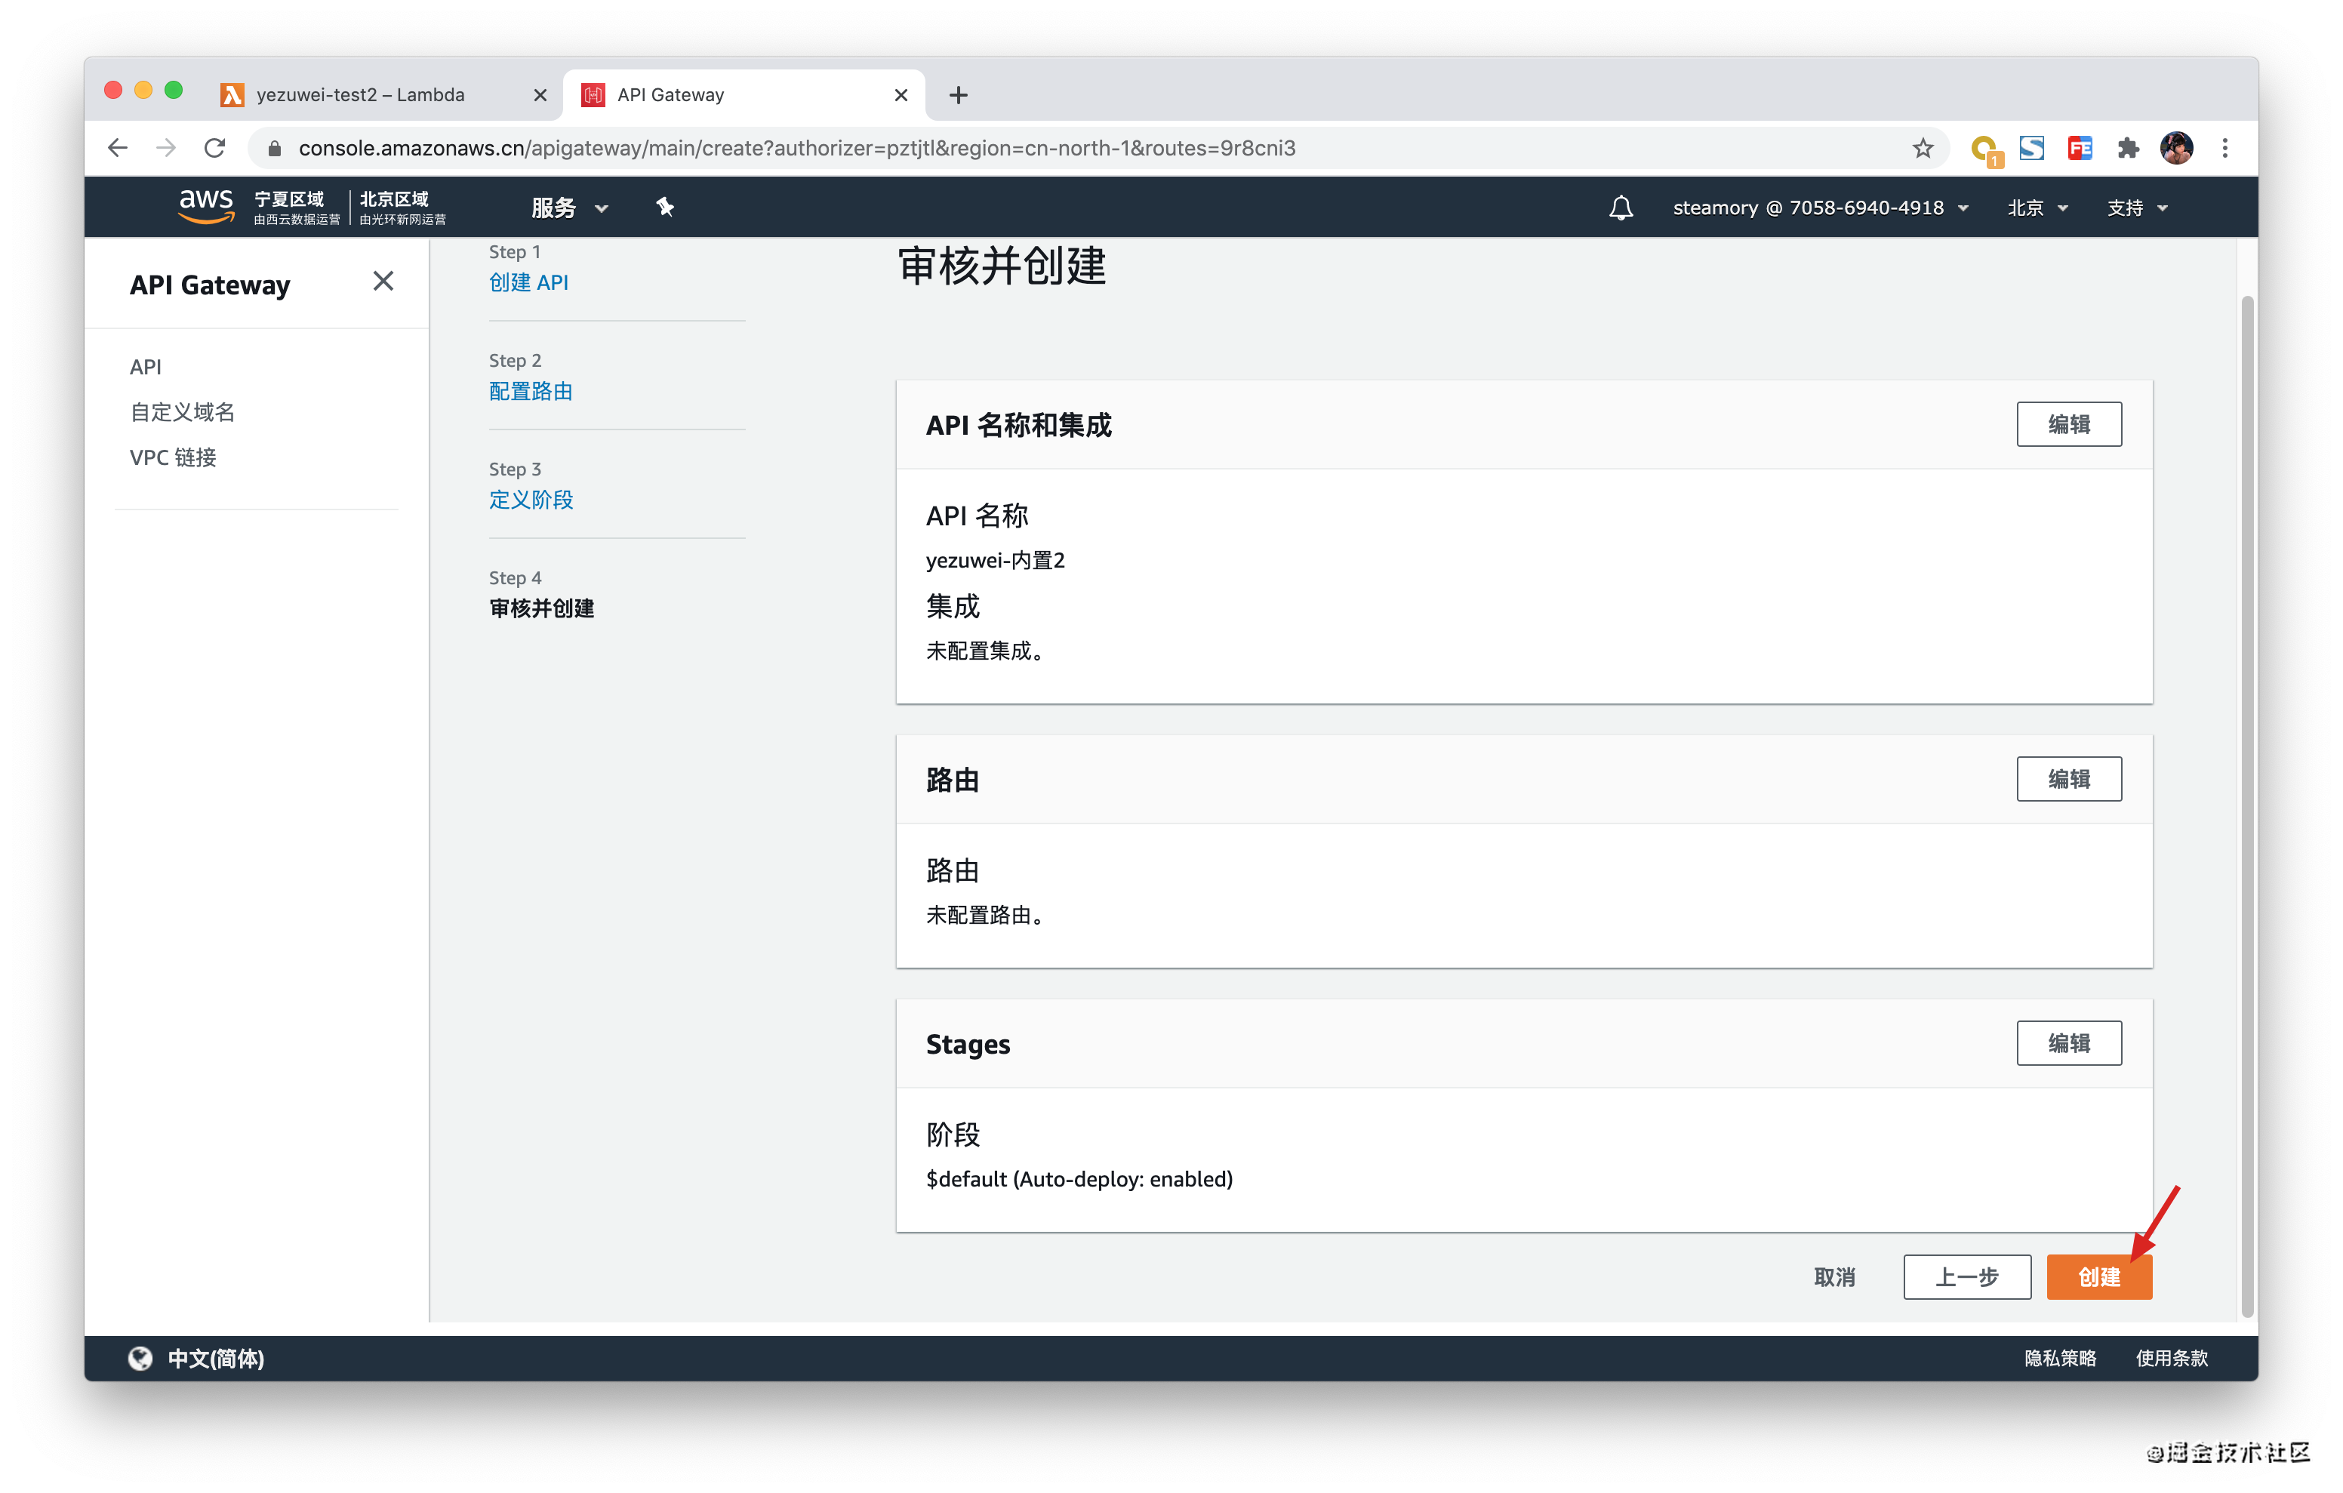Open the notifications bell icon
Screen dimensions: 2343x1493
[1620, 208]
